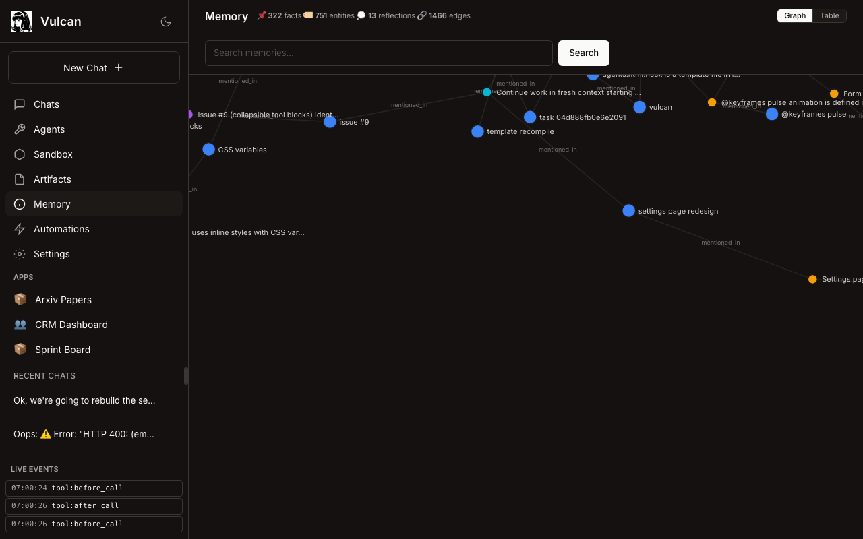Toggle dark mode moon icon
This screenshot has height=539, width=863.
166,22
